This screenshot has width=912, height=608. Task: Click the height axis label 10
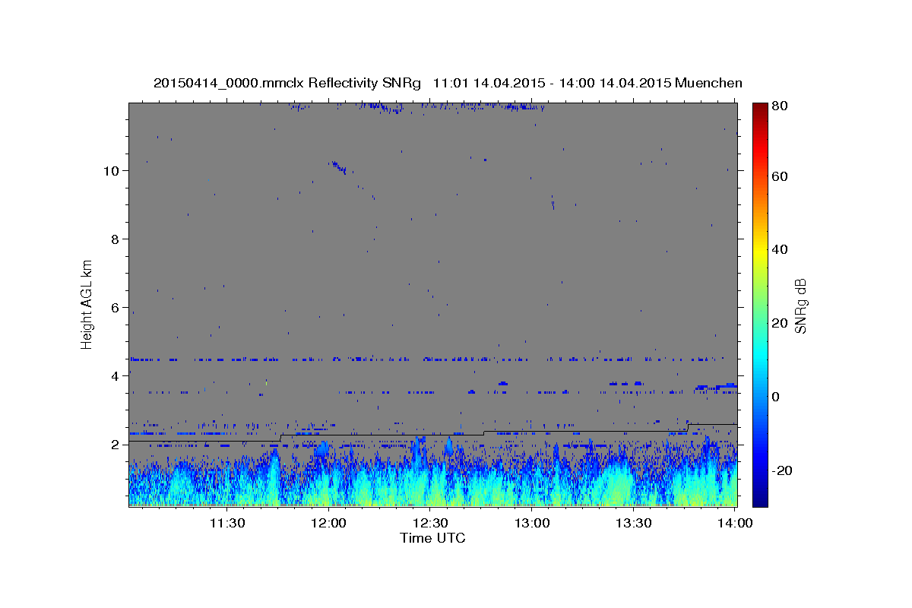pyautogui.click(x=111, y=171)
